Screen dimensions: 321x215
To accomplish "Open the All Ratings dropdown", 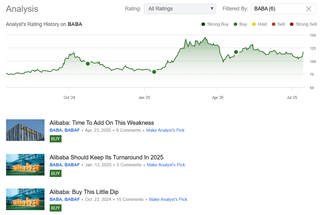I will point(180,9).
